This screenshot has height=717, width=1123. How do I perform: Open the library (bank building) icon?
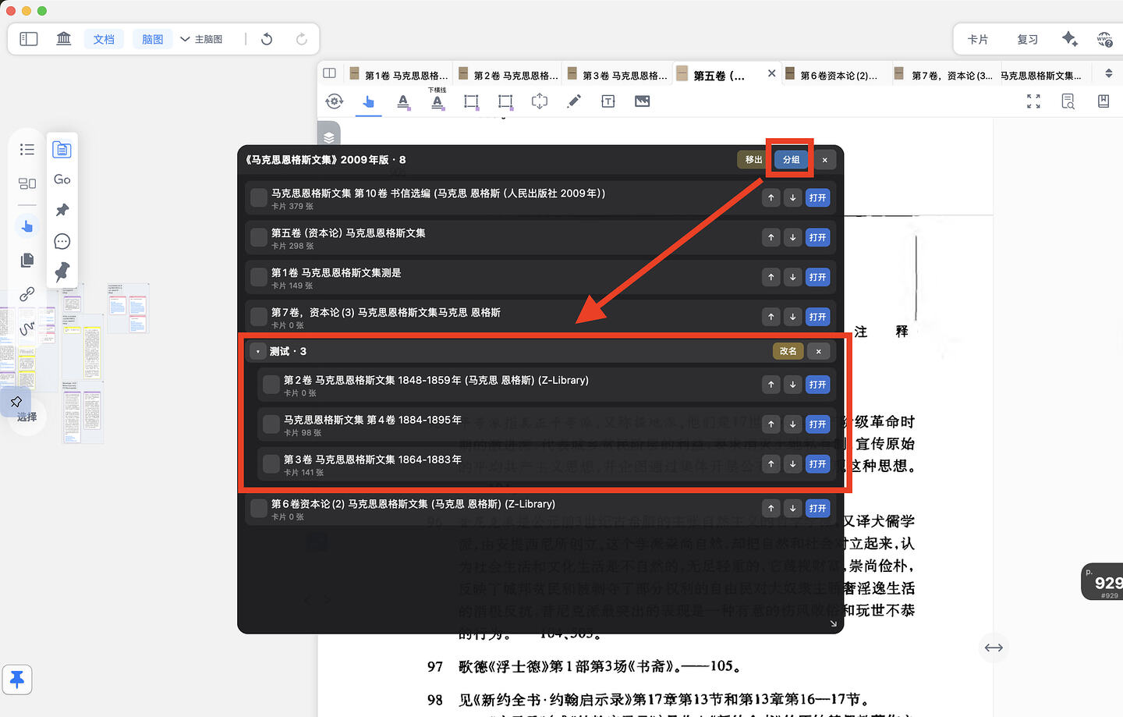click(64, 39)
